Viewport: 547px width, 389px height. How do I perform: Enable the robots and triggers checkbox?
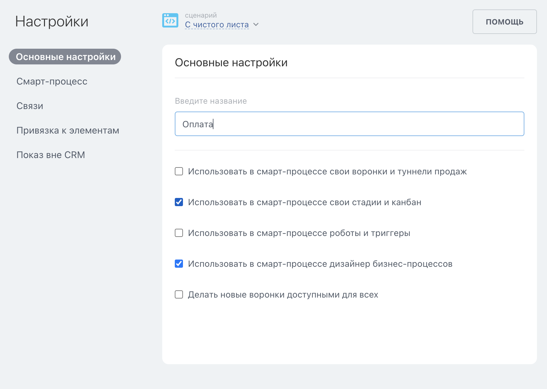(x=179, y=233)
